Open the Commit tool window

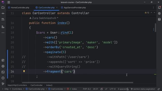pyautogui.click(x=3, y=13)
